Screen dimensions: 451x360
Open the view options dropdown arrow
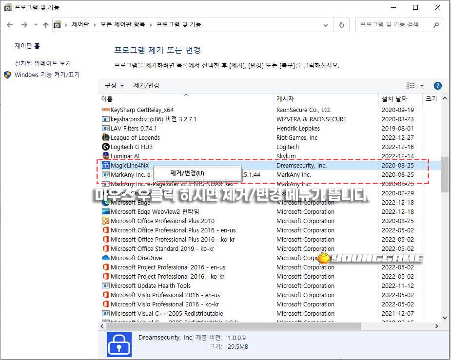[x=422, y=86]
